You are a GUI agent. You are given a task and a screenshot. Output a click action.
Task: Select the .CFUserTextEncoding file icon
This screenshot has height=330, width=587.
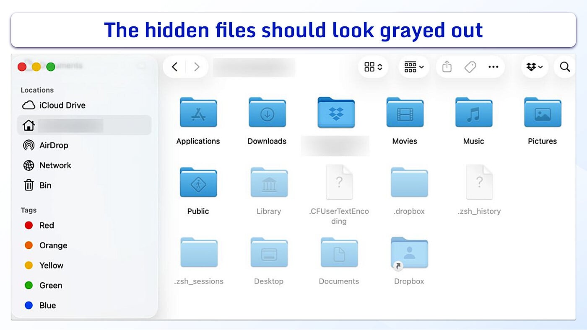[x=339, y=182]
